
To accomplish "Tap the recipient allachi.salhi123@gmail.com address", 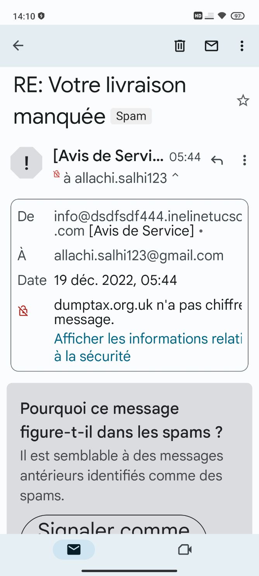I will [139, 255].
